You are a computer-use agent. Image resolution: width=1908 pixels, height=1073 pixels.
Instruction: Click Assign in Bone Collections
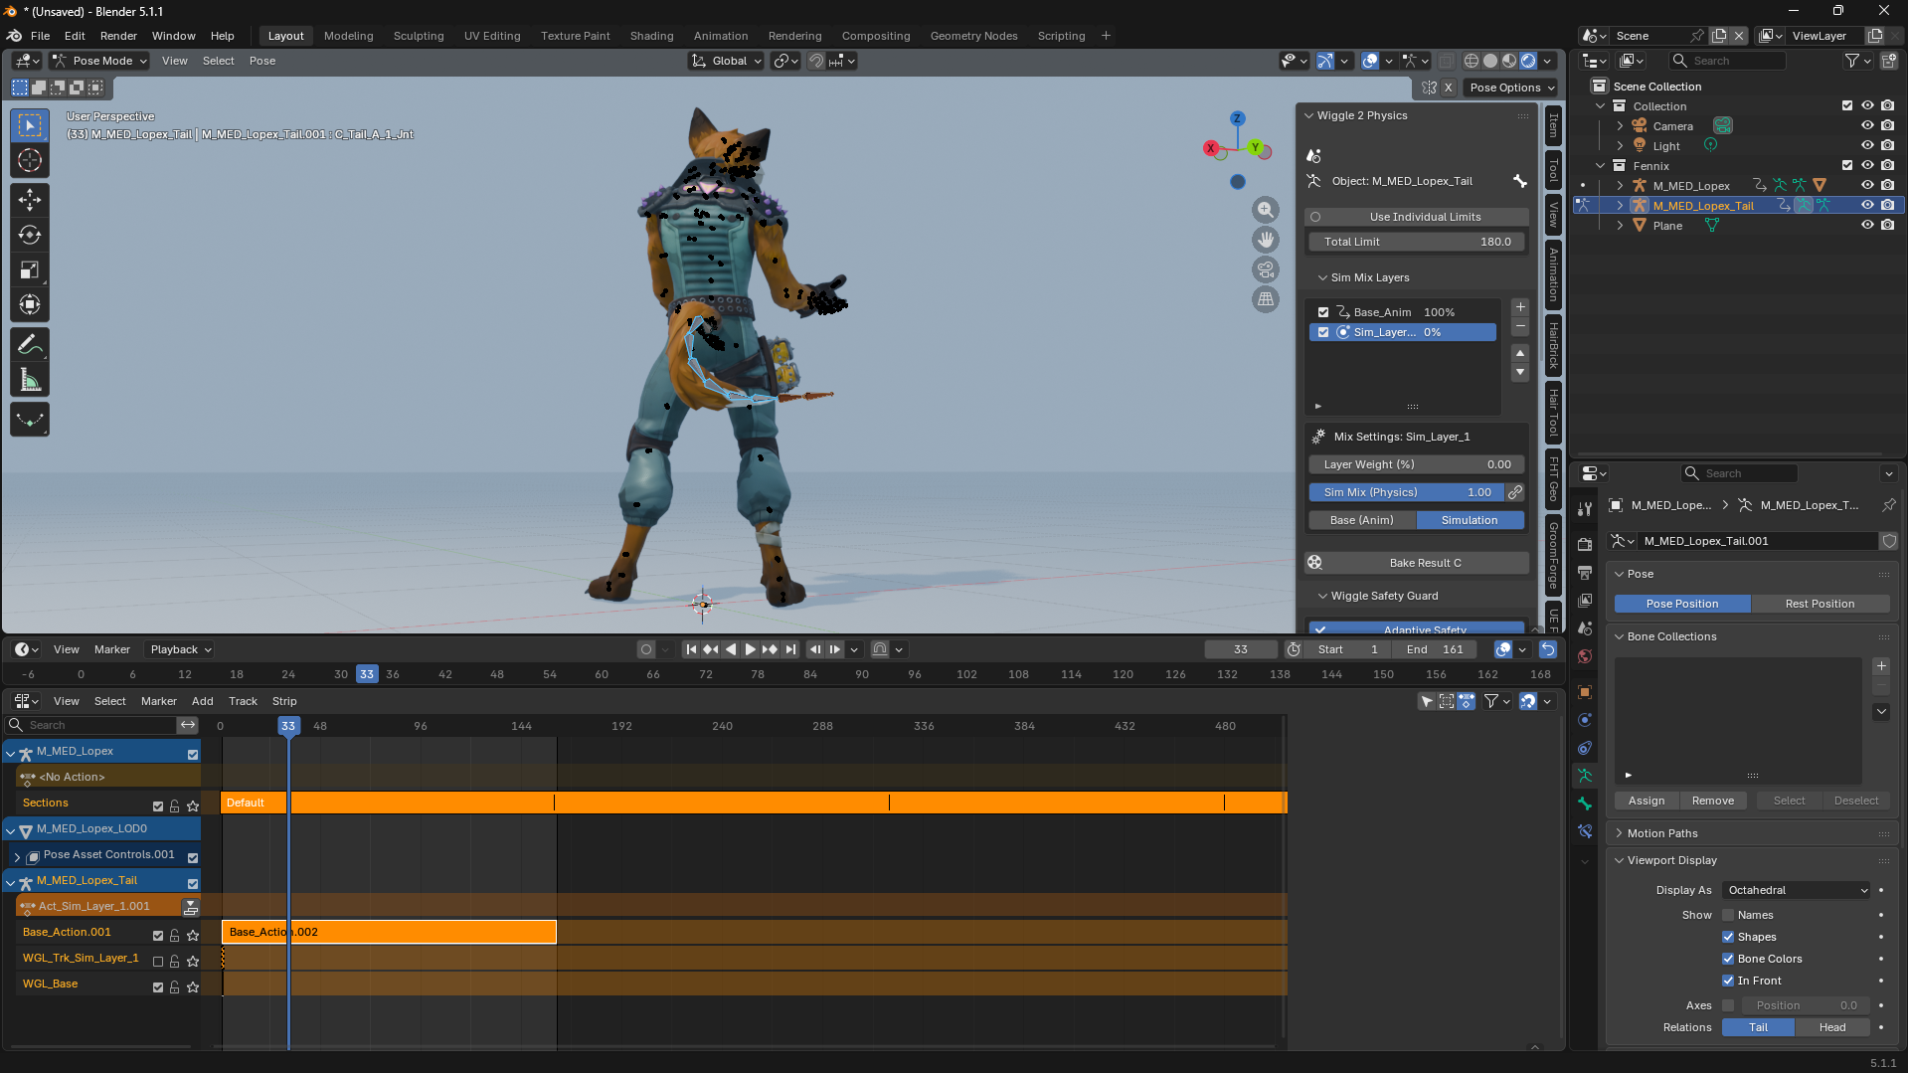coord(1647,801)
